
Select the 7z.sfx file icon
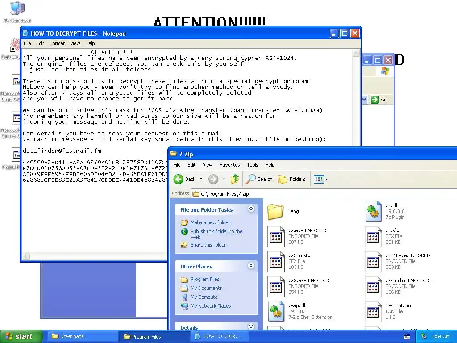(x=373, y=237)
